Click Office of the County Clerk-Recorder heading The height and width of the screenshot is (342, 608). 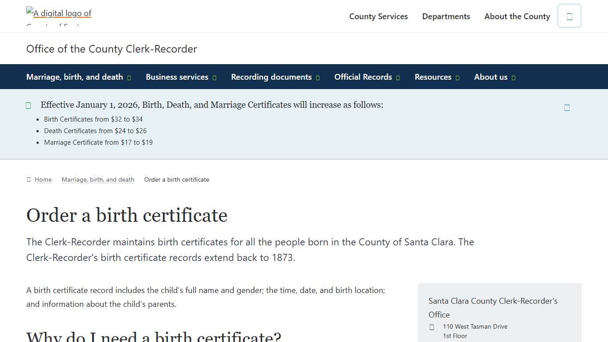click(x=112, y=49)
